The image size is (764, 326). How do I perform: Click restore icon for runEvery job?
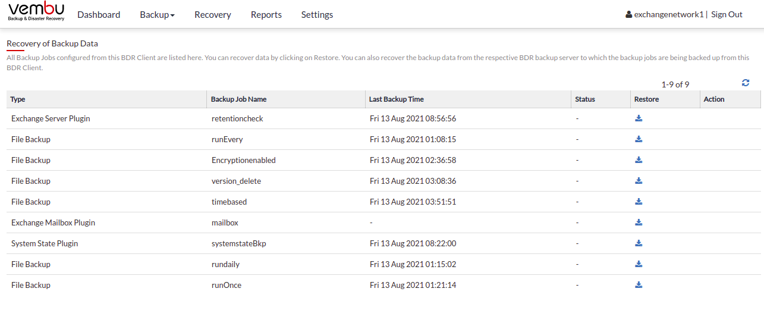[639, 139]
